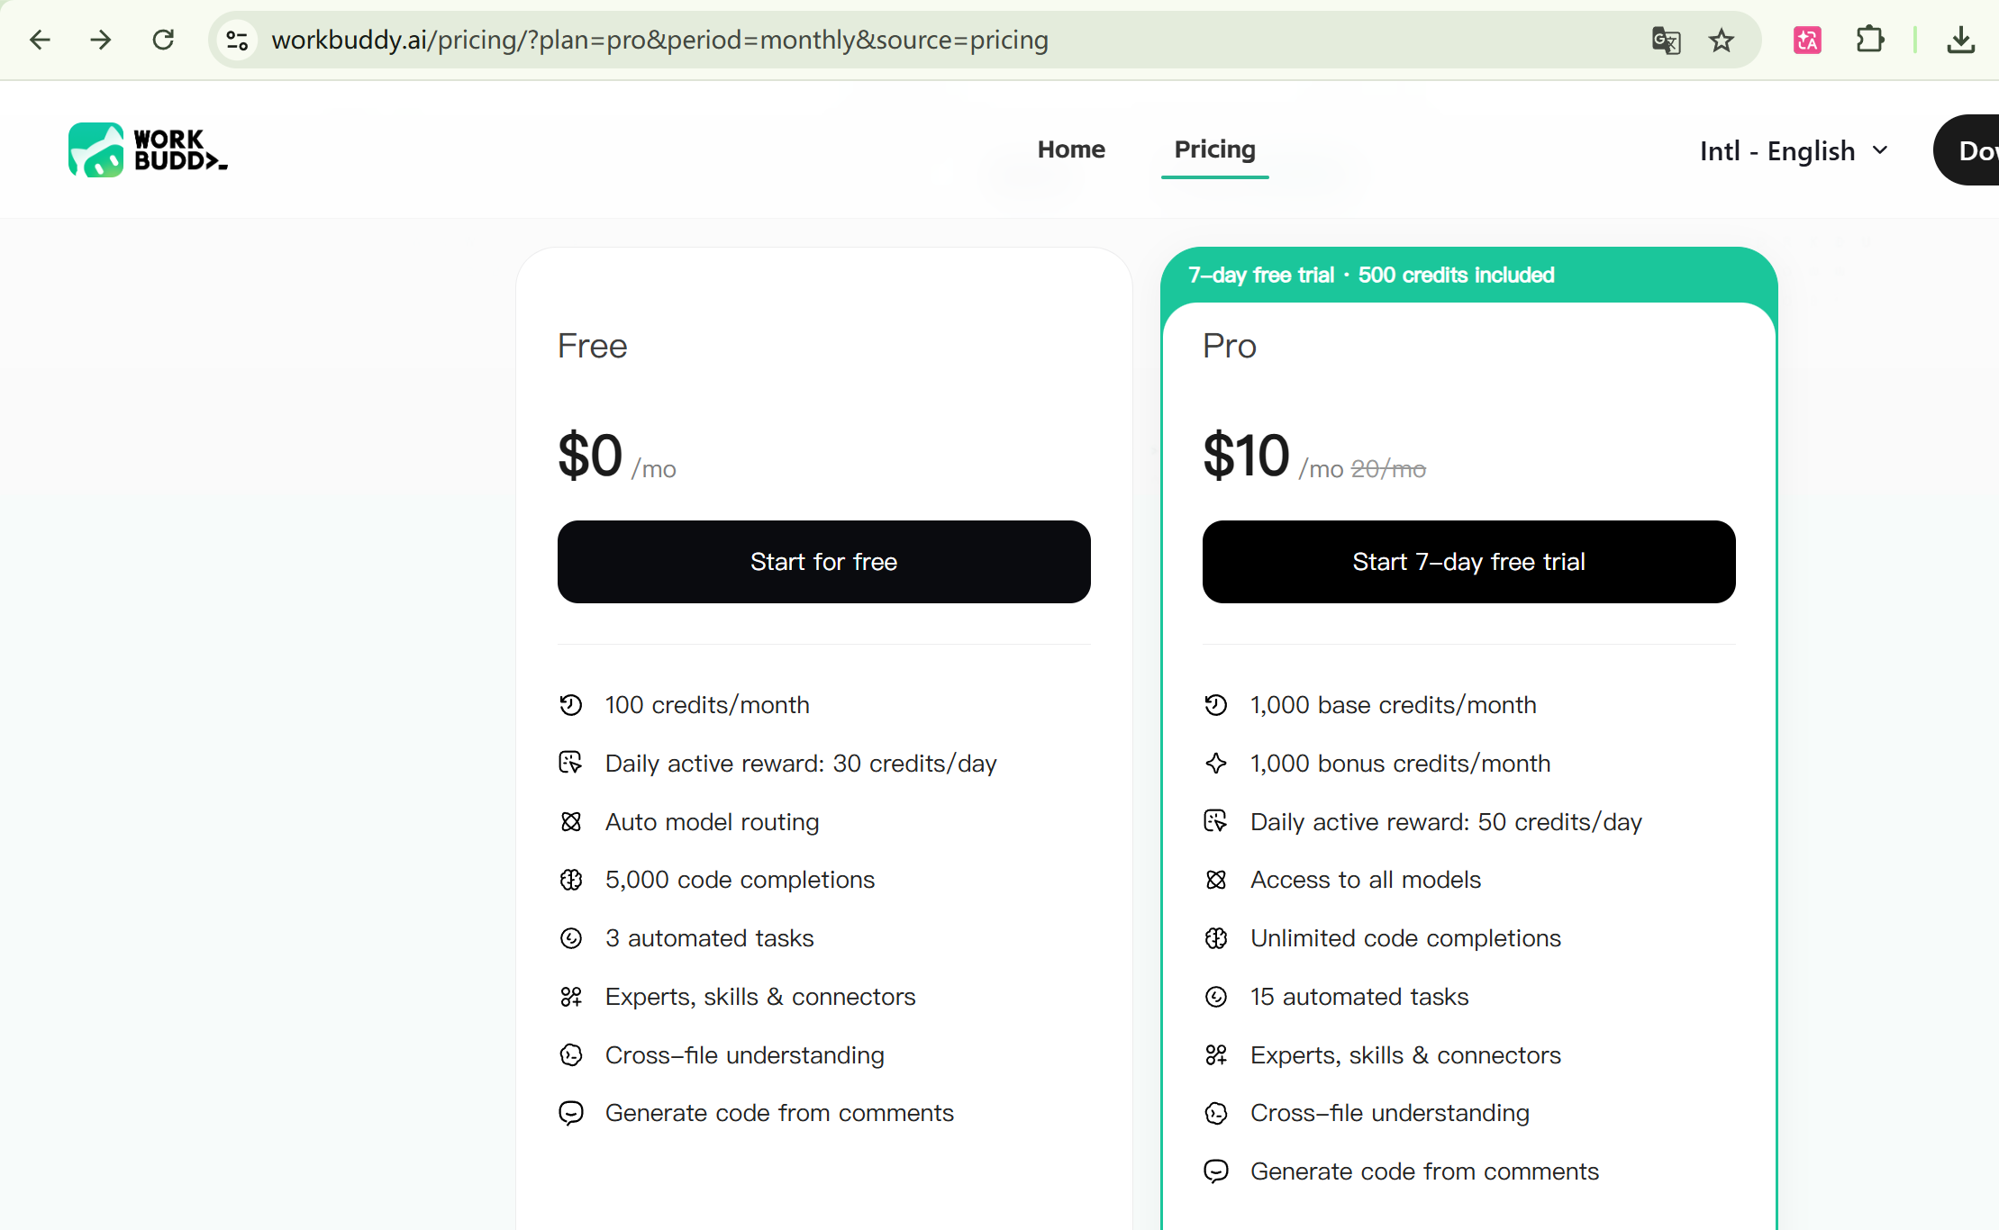Click the Auto model routing text
This screenshot has height=1230, width=1999.
[712, 822]
